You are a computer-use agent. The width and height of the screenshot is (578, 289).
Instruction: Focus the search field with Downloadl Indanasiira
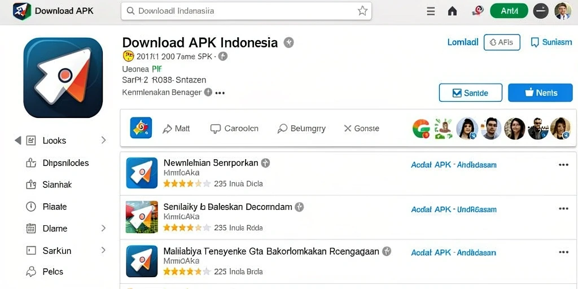click(246, 11)
